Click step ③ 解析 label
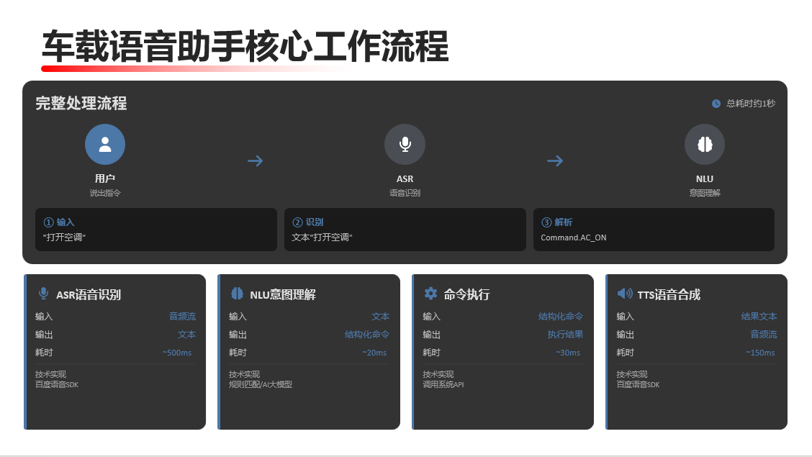 556,222
